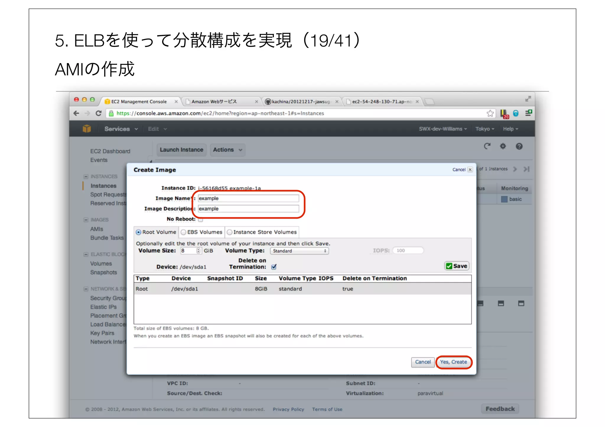Enable the No Reboot checkbox
The image size is (605, 427).
pos(201,219)
